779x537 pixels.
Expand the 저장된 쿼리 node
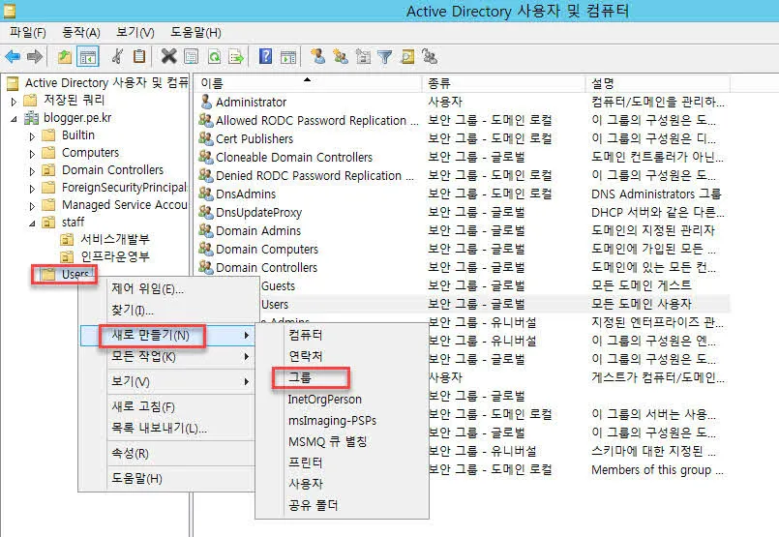14,101
